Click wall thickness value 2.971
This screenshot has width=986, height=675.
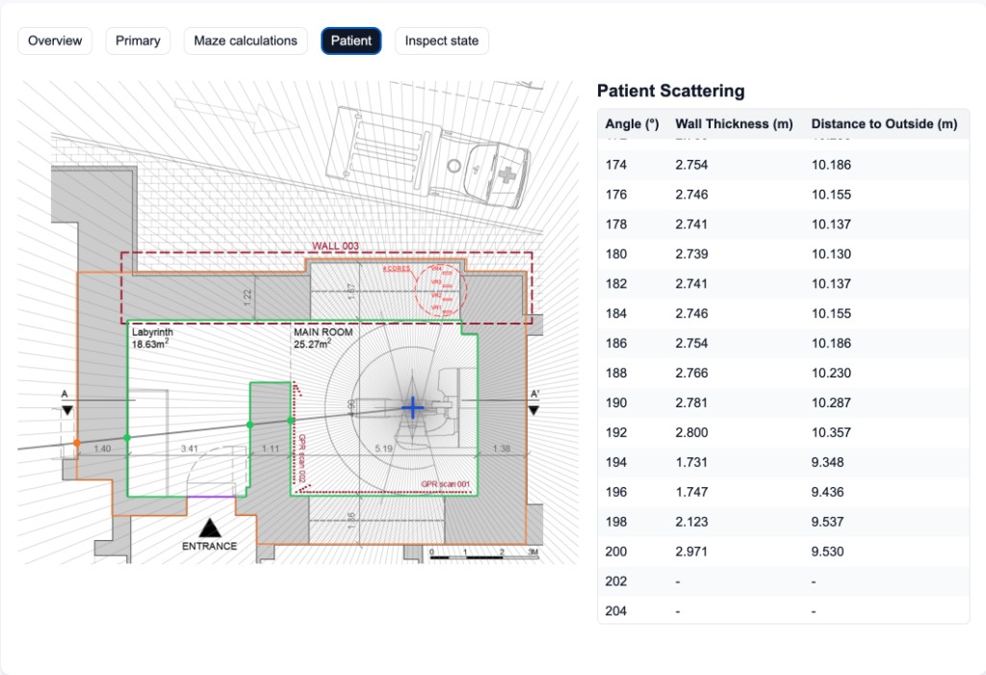691,552
